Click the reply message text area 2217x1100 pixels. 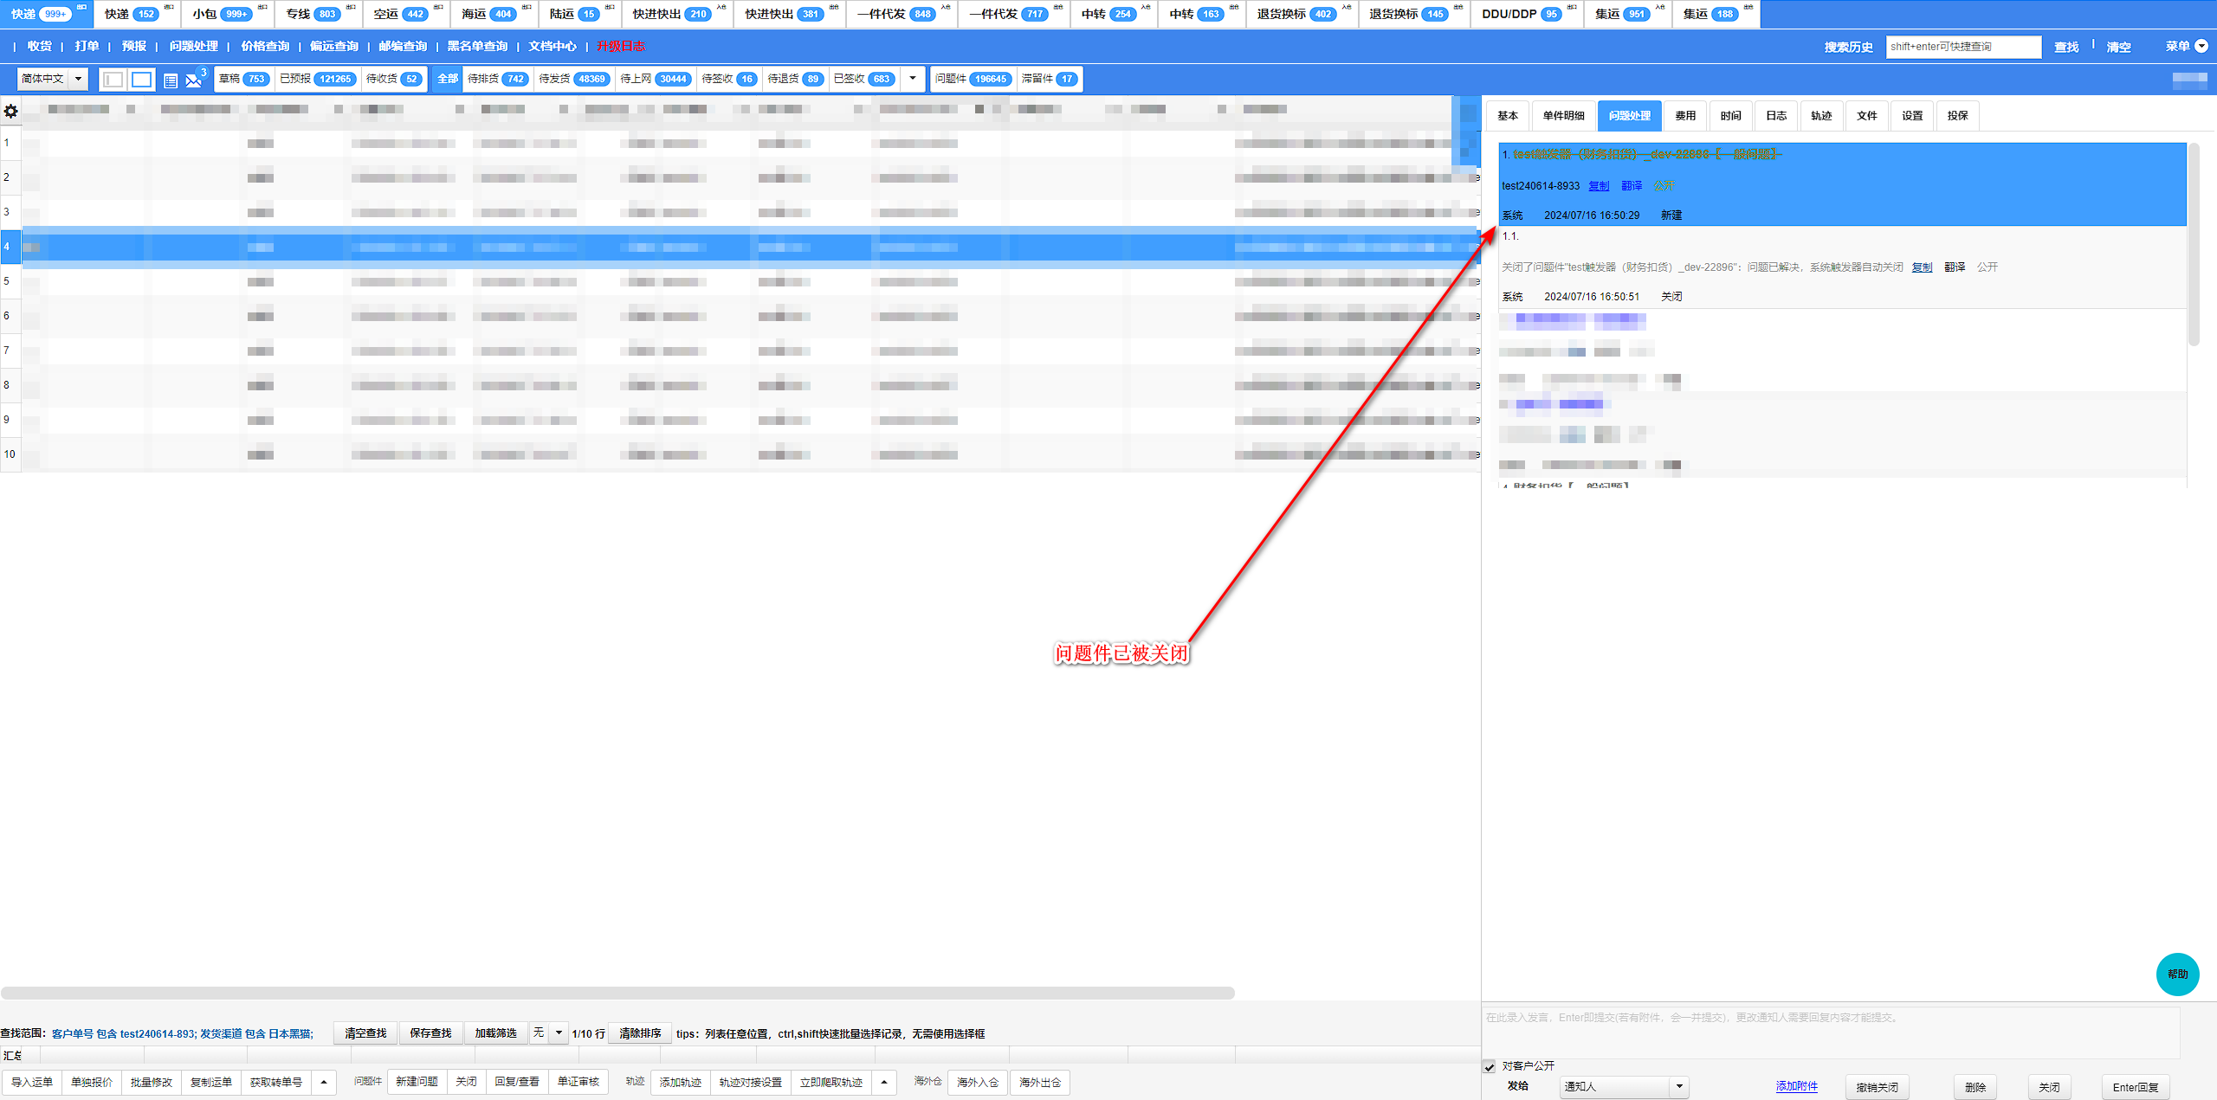1831,1031
